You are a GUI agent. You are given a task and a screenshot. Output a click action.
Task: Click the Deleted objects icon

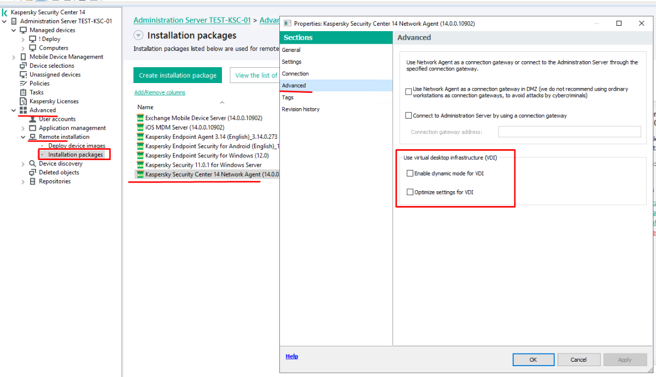click(x=33, y=172)
